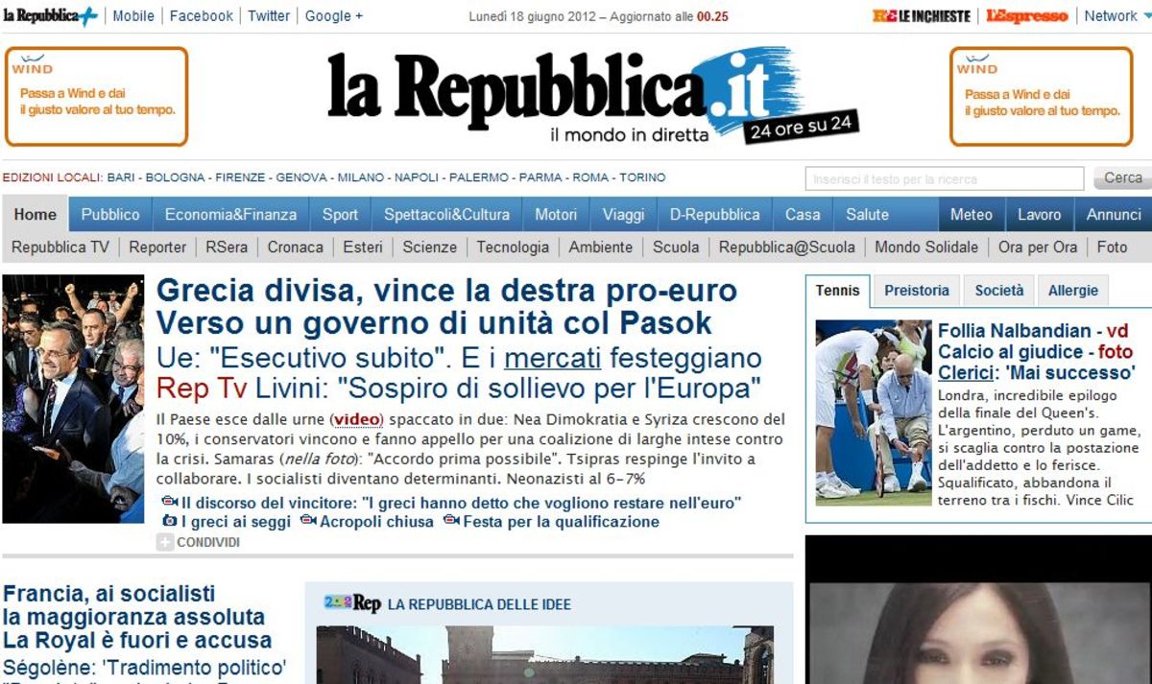Open Mondo Solidale in the sub-navigation
This screenshot has width=1152, height=684.
coord(926,247)
